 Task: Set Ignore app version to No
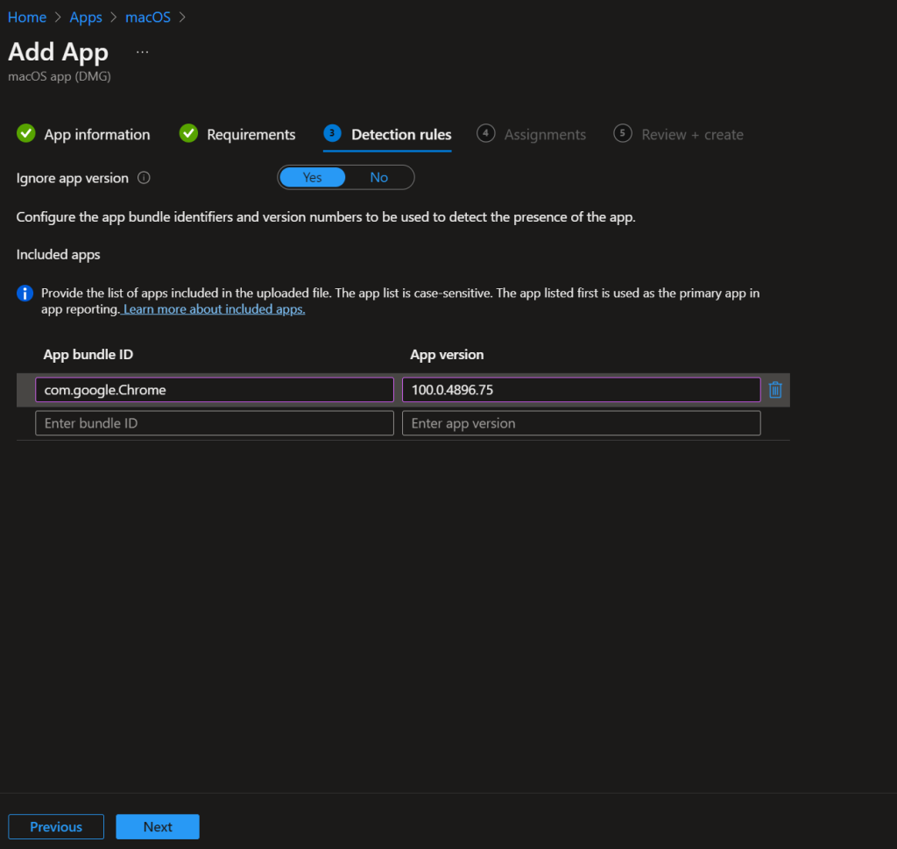click(378, 177)
